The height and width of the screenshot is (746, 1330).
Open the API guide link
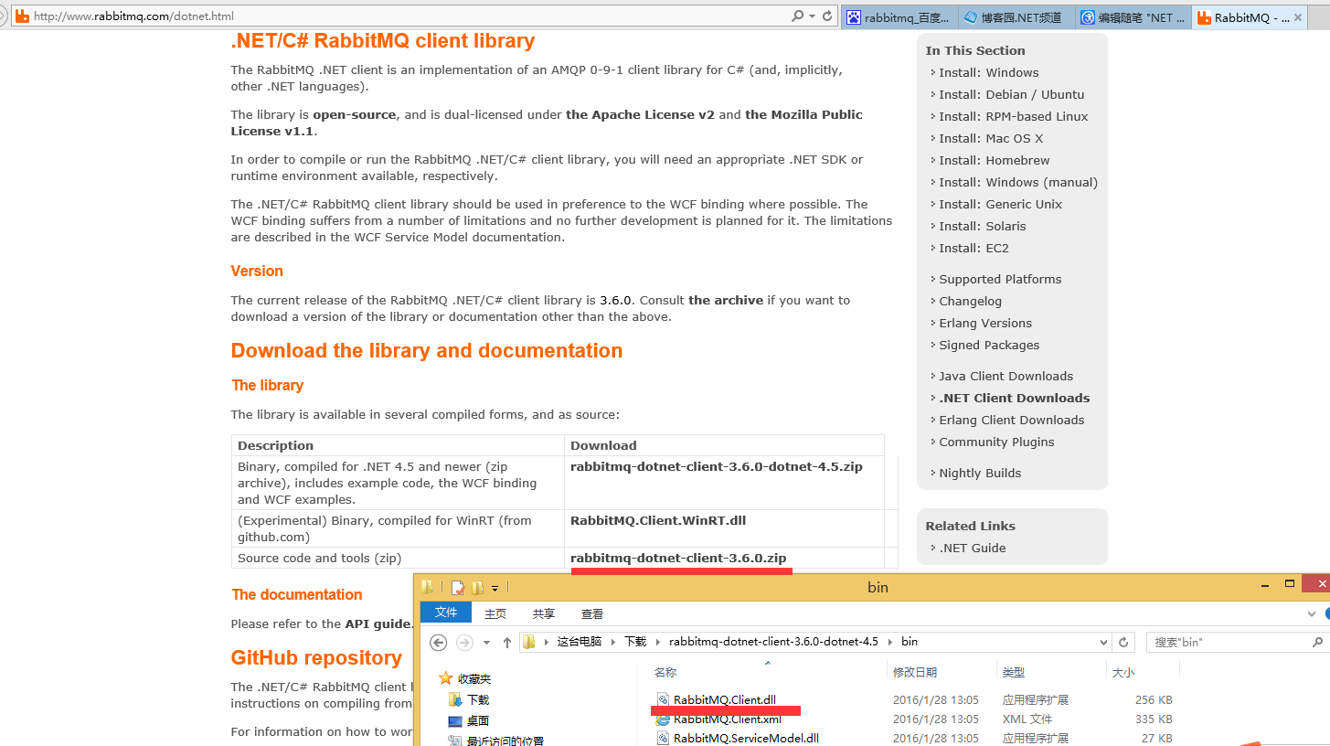(378, 624)
